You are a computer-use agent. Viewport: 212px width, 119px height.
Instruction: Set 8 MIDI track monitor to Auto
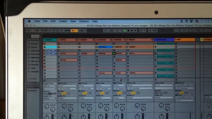(182, 93)
